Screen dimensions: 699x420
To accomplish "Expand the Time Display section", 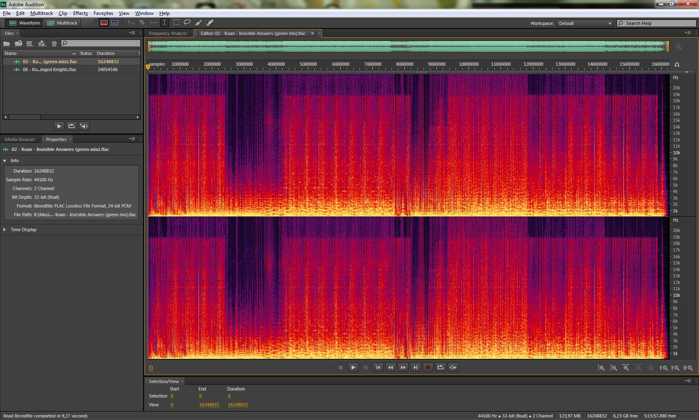I will point(5,230).
